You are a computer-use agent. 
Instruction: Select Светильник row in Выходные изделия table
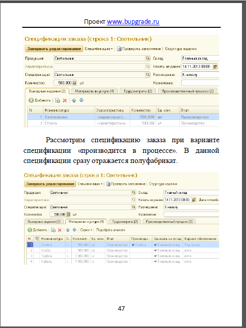pos(124,117)
